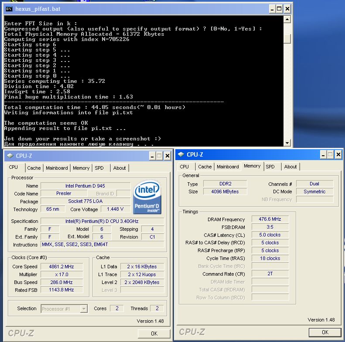
Task: Click the Revision value C1
Action: tap(153, 237)
